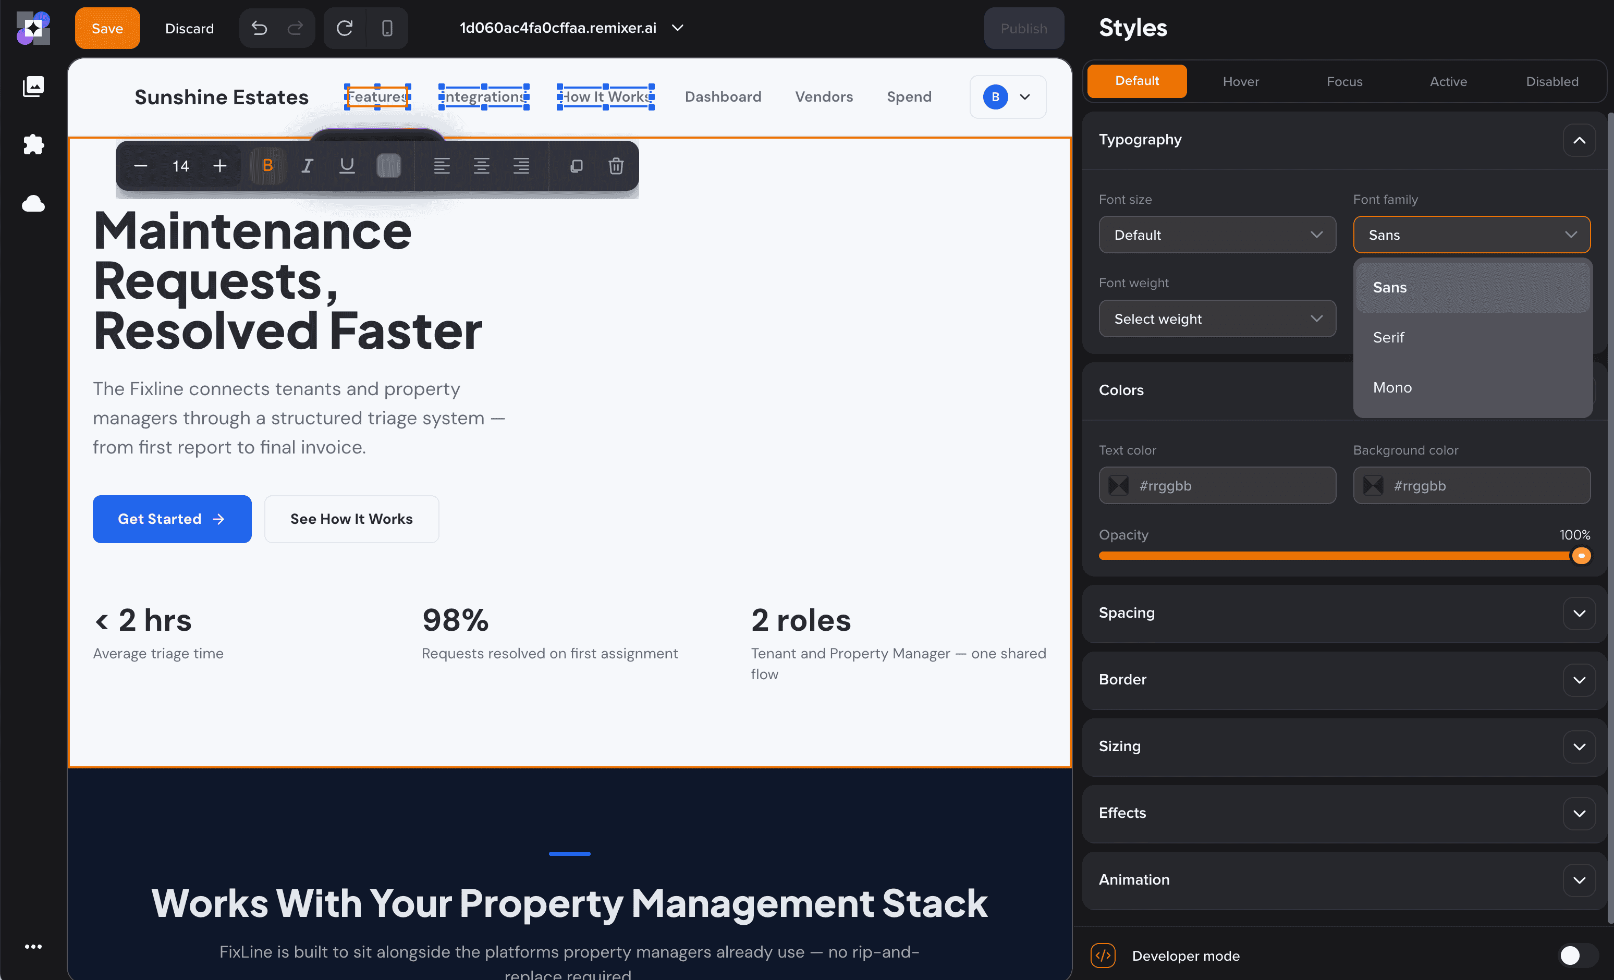The width and height of the screenshot is (1614, 980).
Task: Open the three-dots more menu
Action: (33, 946)
